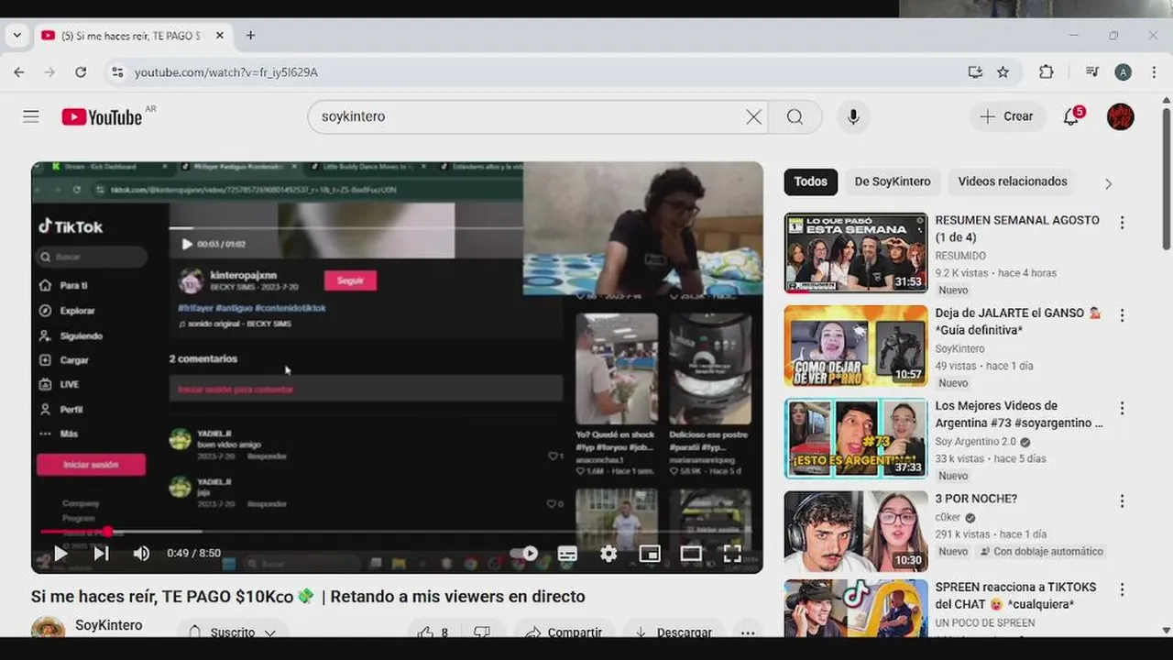Image resolution: width=1173 pixels, height=660 pixels.
Task: Skip to next video
Action: (101, 553)
